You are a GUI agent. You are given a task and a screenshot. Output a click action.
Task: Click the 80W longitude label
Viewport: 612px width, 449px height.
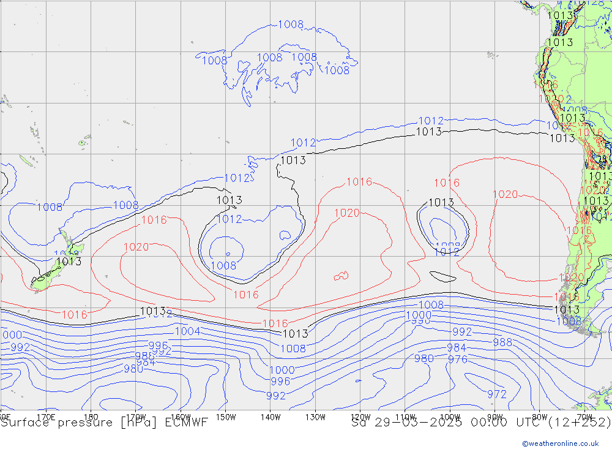[x=540, y=417]
